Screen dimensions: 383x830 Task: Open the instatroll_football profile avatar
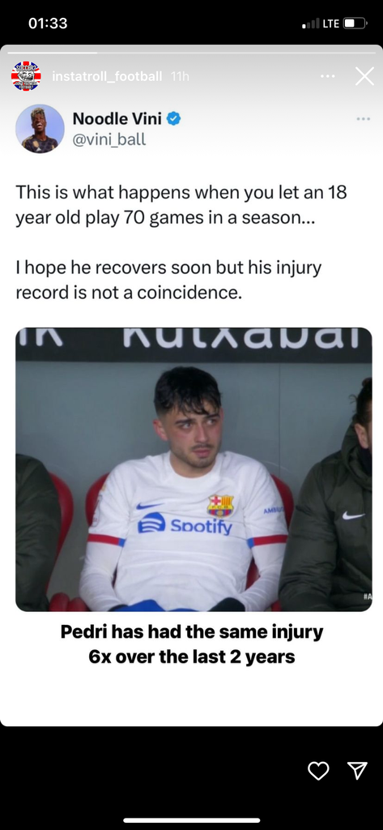(x=26, y=76)
